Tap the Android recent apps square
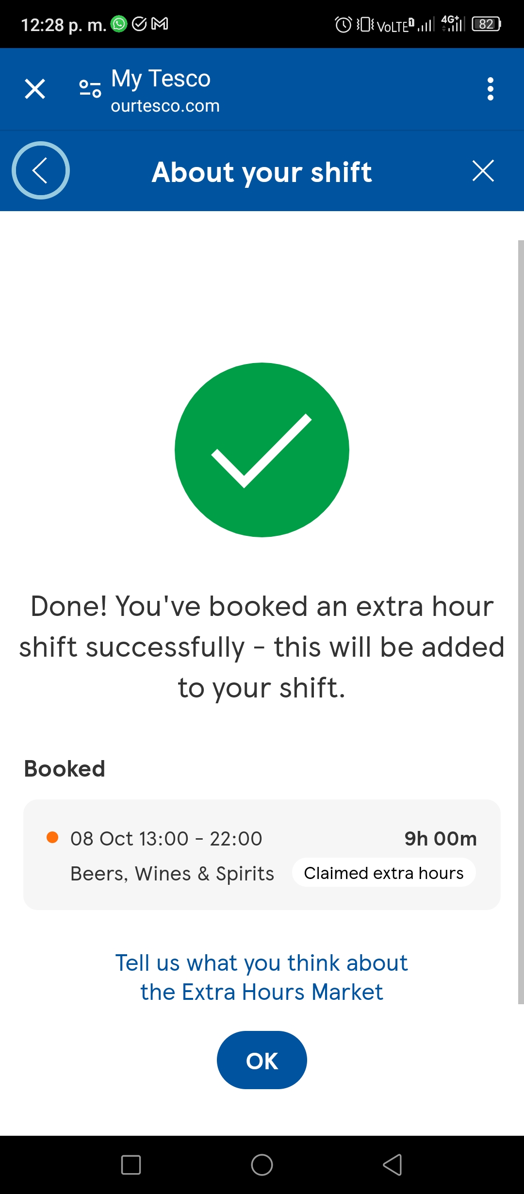524x1194 pixels. pos(131,1165)
